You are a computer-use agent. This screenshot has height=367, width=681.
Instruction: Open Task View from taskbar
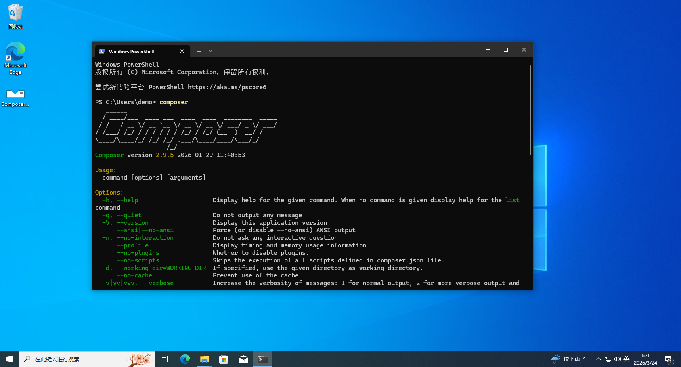(165, 359)
